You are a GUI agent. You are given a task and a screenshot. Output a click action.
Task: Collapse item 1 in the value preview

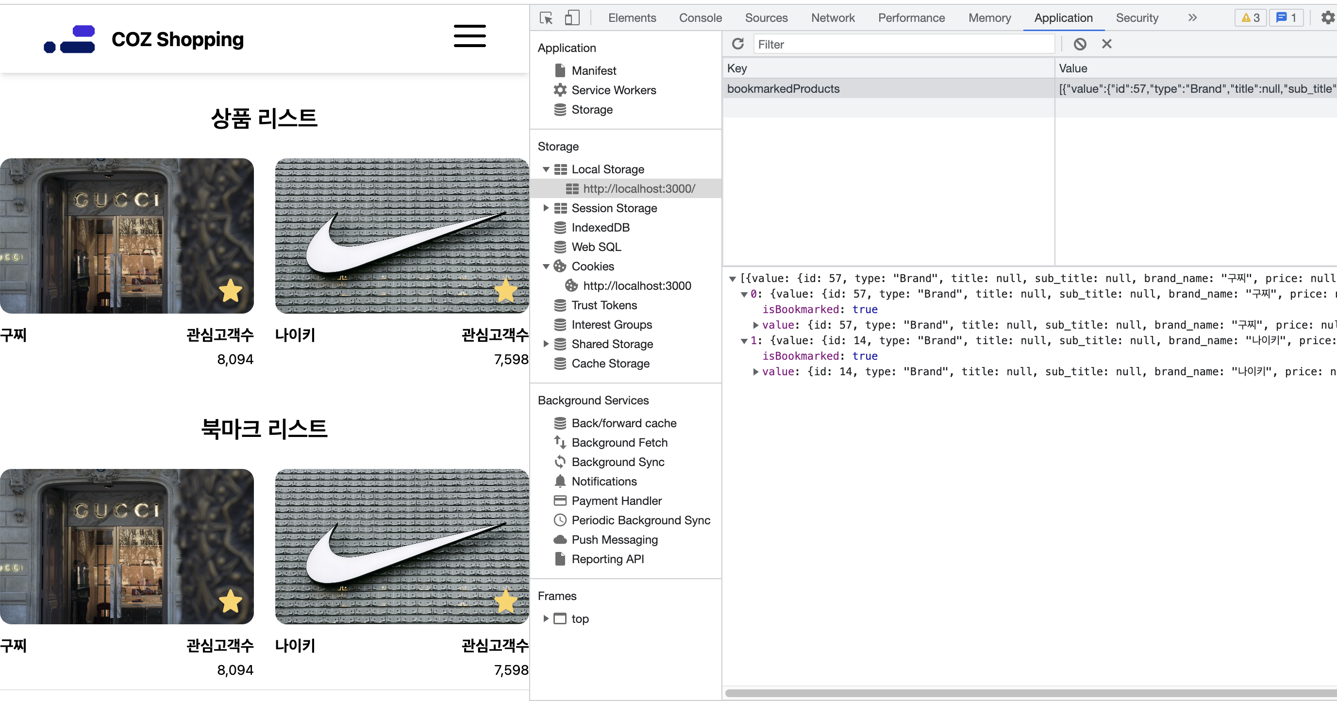coord(744,341)
